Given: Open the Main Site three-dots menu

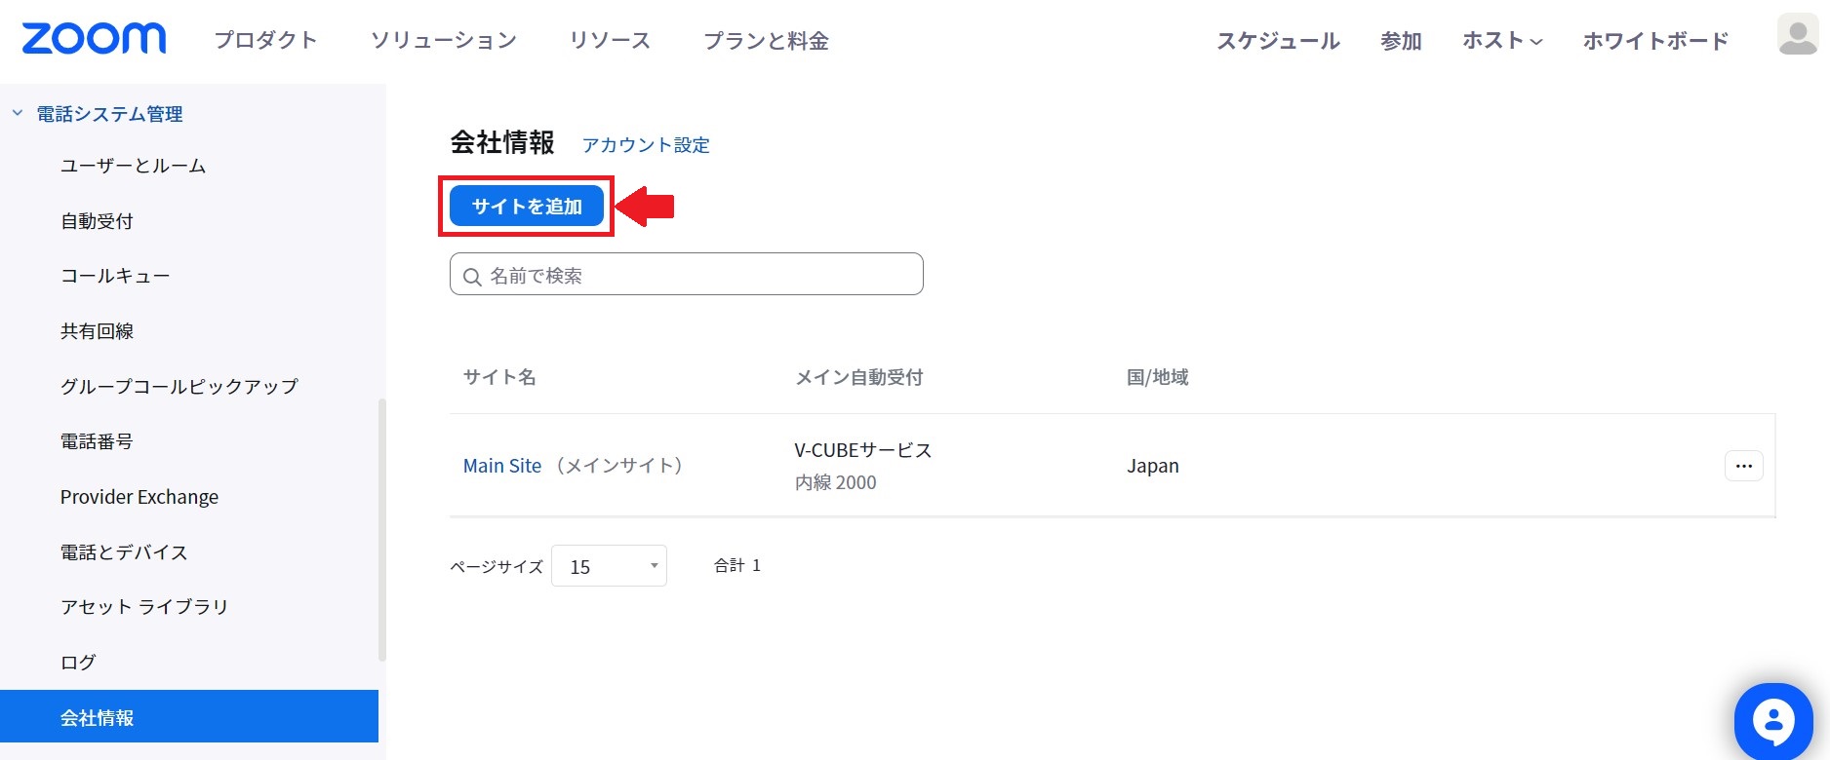Looking at the screenshot, I should tap(1743, 466).
